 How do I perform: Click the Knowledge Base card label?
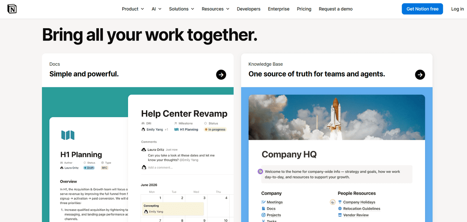[x=266, y=64]
